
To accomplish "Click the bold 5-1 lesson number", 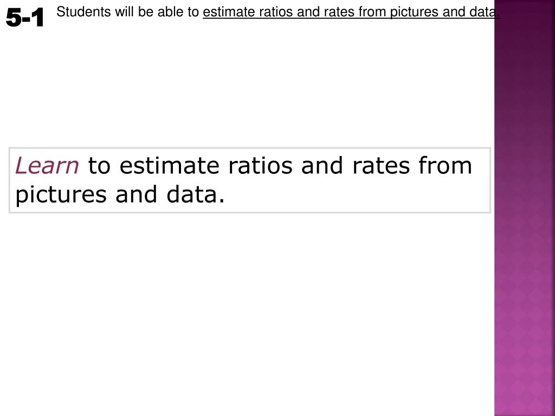I will (25, 18).
